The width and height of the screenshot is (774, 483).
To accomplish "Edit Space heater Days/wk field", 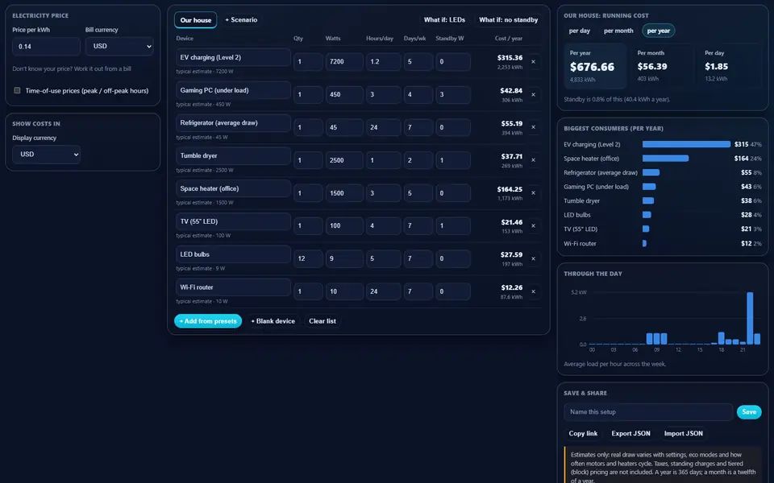I will pos(418,193).
